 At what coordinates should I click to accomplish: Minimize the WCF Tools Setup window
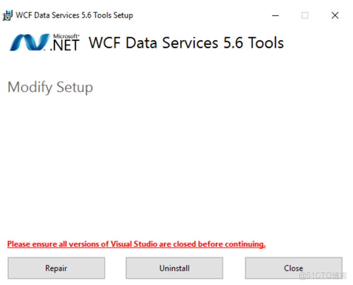point(274,15)
